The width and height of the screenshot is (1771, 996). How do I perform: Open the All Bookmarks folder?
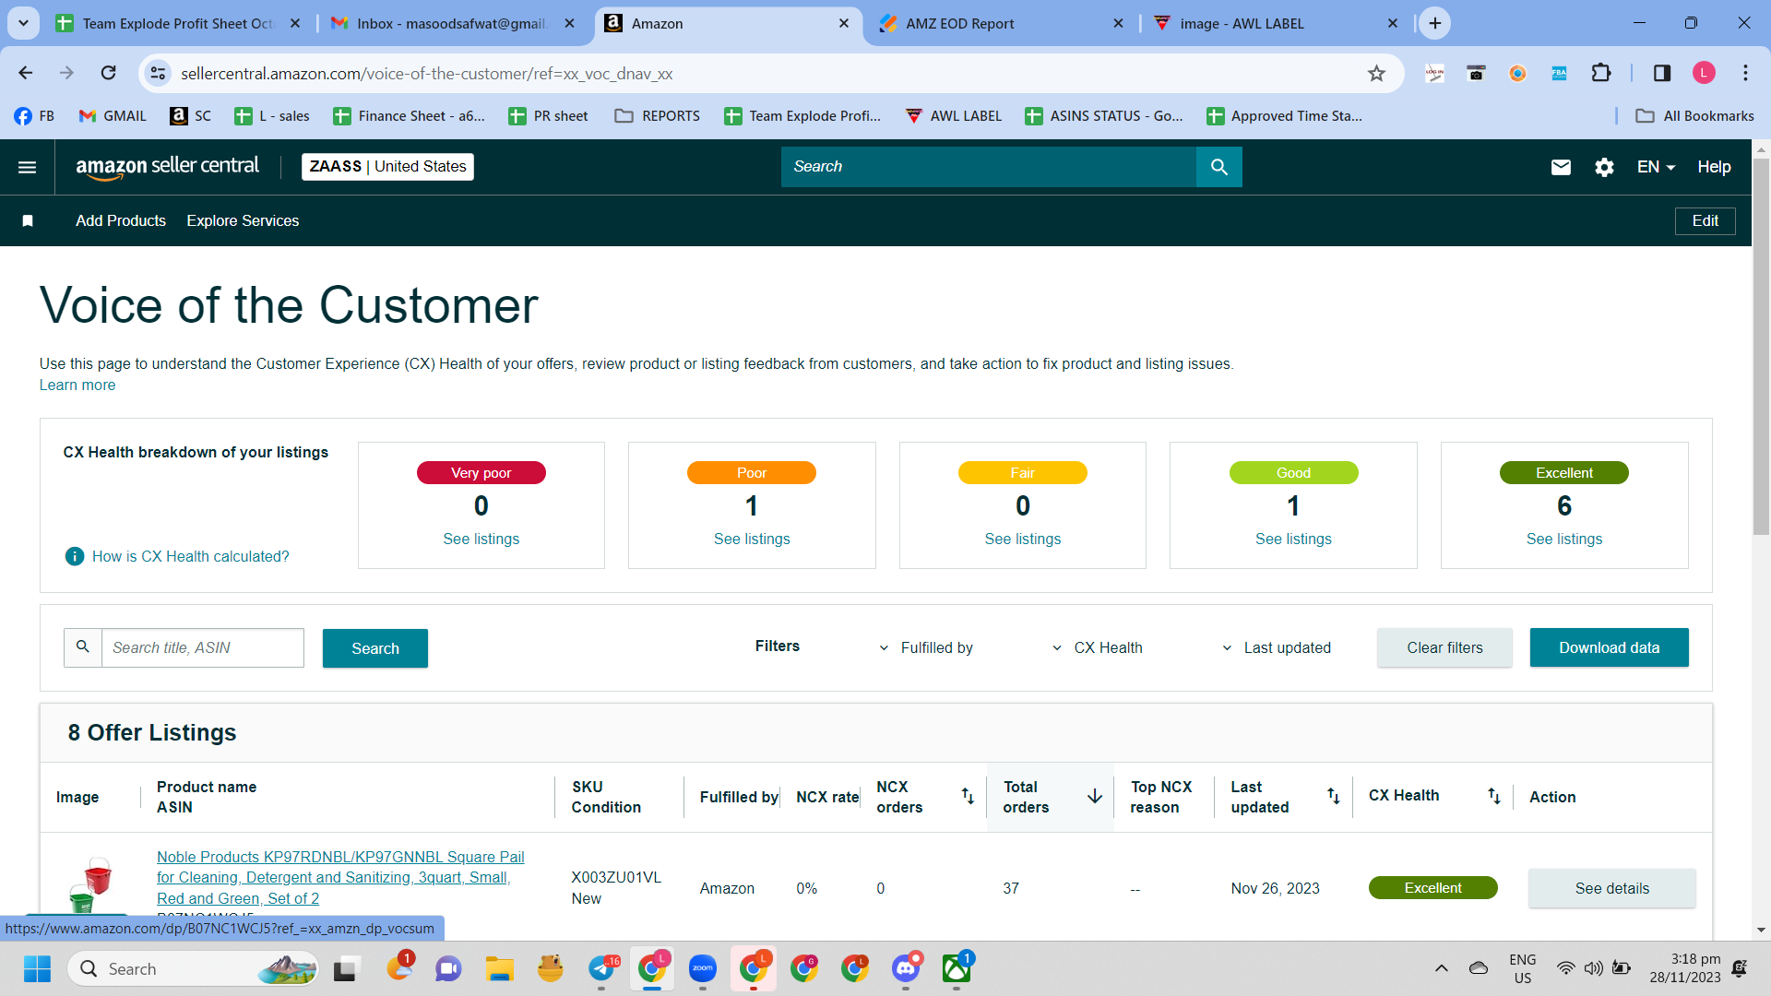tap(1694, 115)
